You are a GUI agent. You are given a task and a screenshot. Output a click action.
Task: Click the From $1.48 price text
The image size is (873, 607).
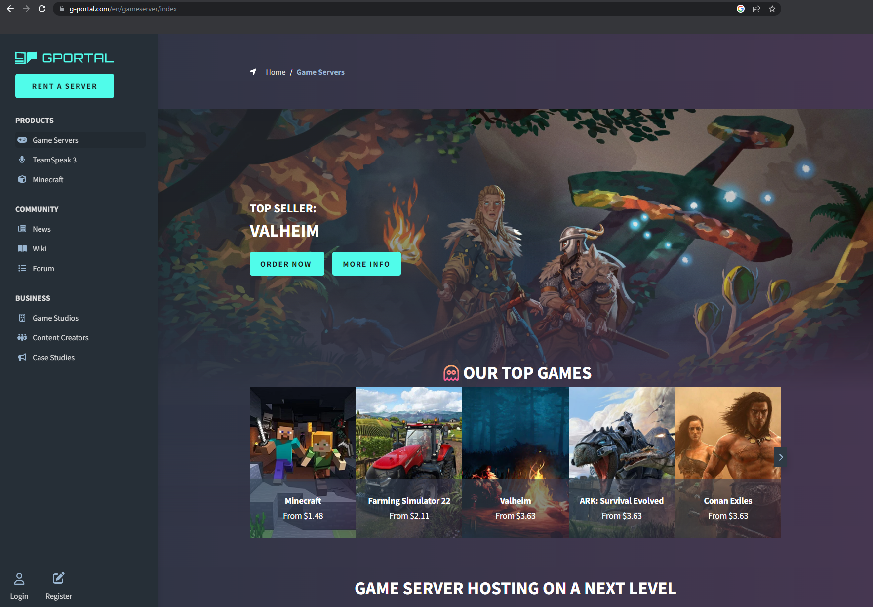click(303, 516)
